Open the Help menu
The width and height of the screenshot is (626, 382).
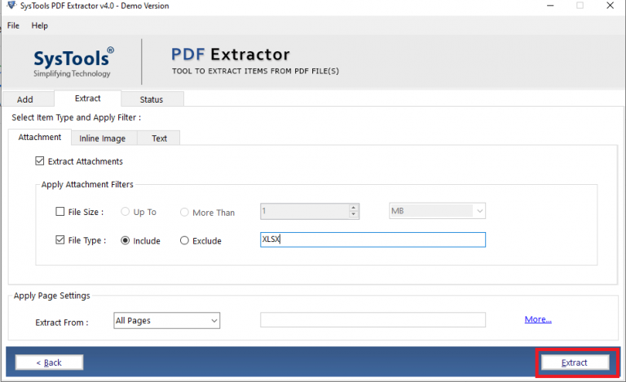click(39, 25)
